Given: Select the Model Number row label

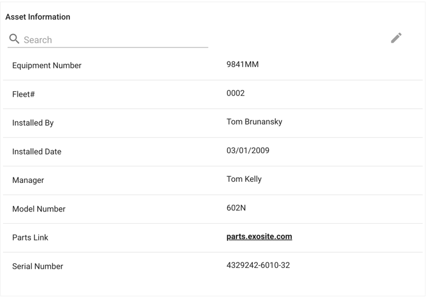Looking at the screenshot, I should point(39,209).
